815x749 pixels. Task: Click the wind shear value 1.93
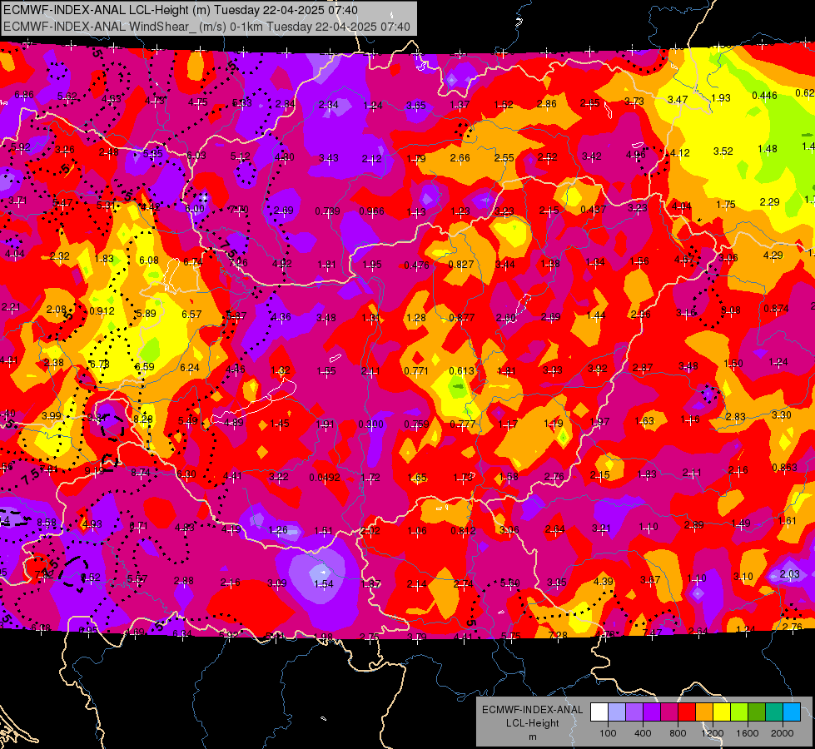(721, 98)
